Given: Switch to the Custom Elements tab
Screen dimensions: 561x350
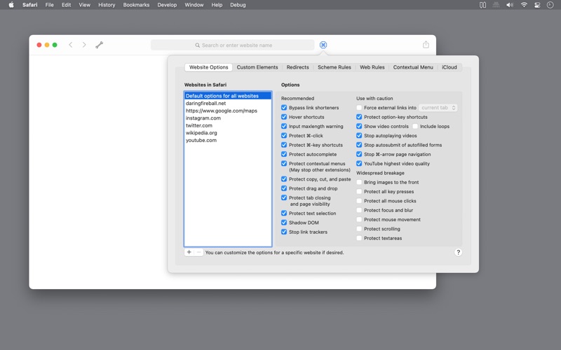Looking at the screenshot, I should (x=257, y=67).
